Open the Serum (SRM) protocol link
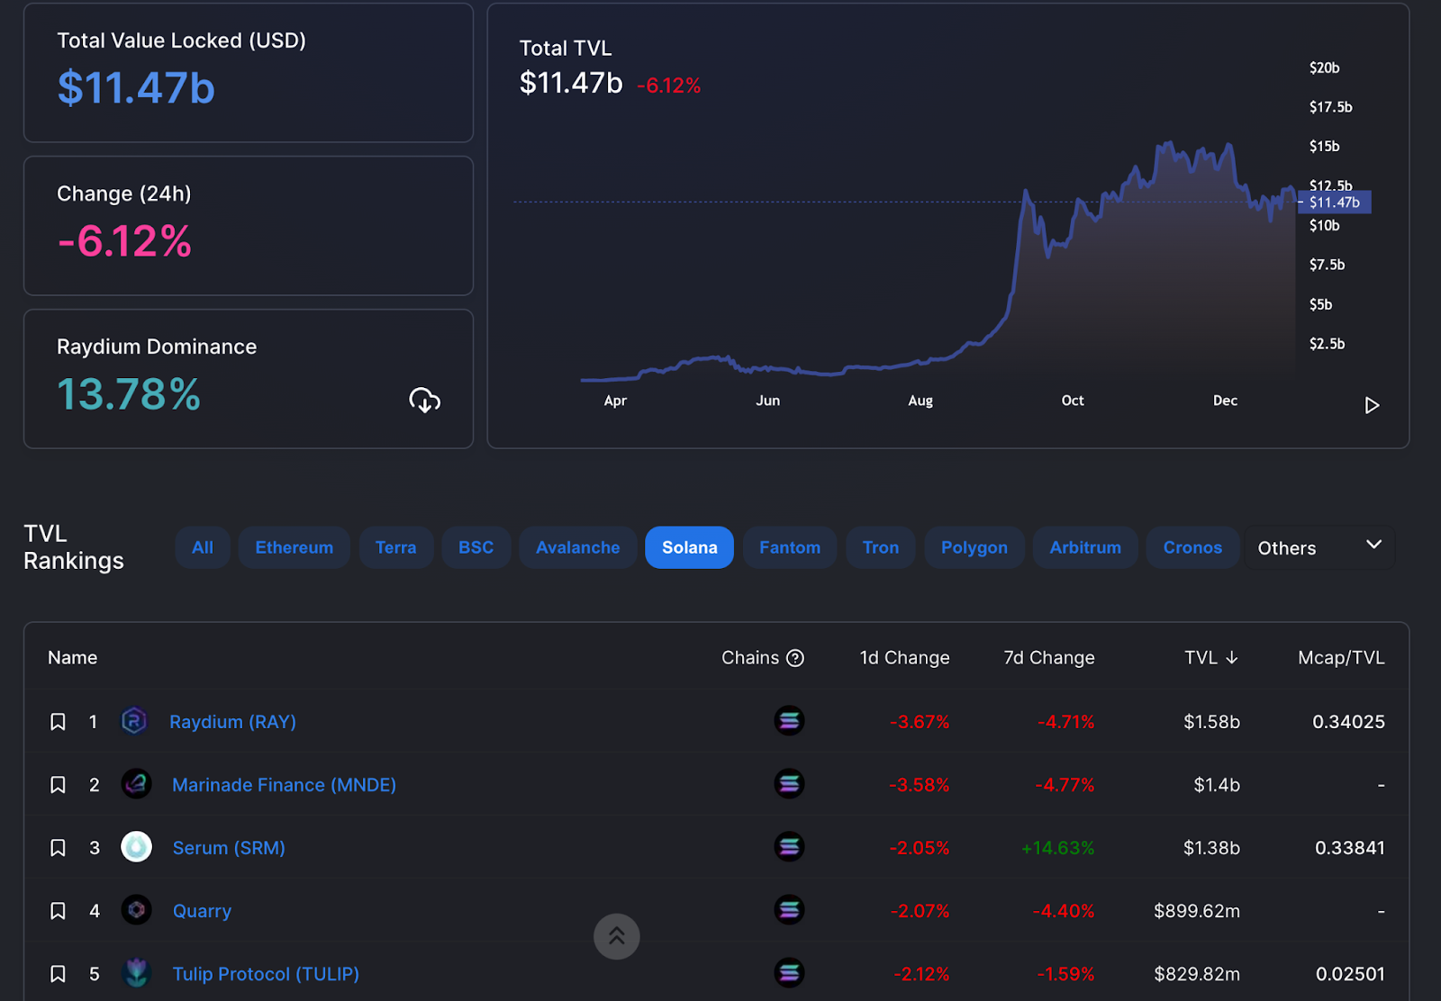Screen dimensions: 1441x1001 [229, 848]
